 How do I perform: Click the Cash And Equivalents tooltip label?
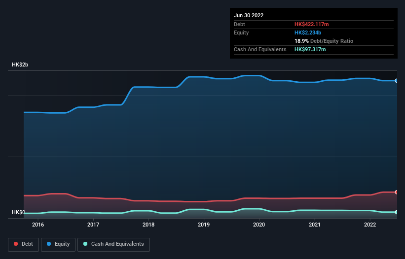click(260, 49)
